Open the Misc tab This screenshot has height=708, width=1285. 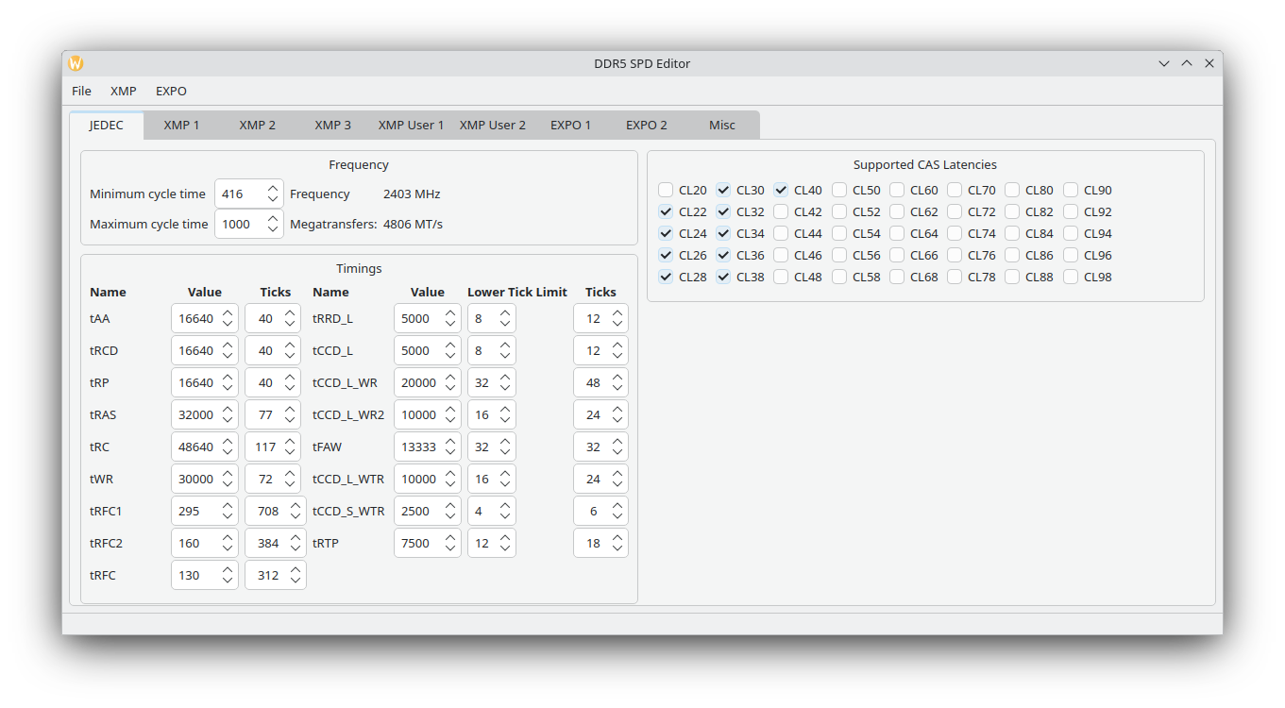722,126
